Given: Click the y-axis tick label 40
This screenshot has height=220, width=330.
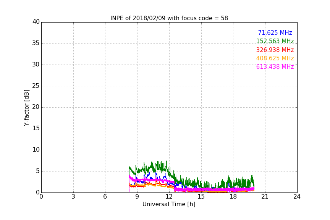Looking at the screenshot, I should 36,22.
